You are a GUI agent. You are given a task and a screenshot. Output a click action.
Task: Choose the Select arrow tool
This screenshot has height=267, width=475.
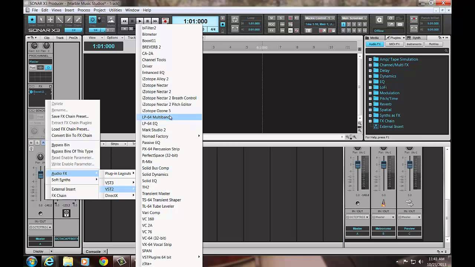(x=41, y=20)
